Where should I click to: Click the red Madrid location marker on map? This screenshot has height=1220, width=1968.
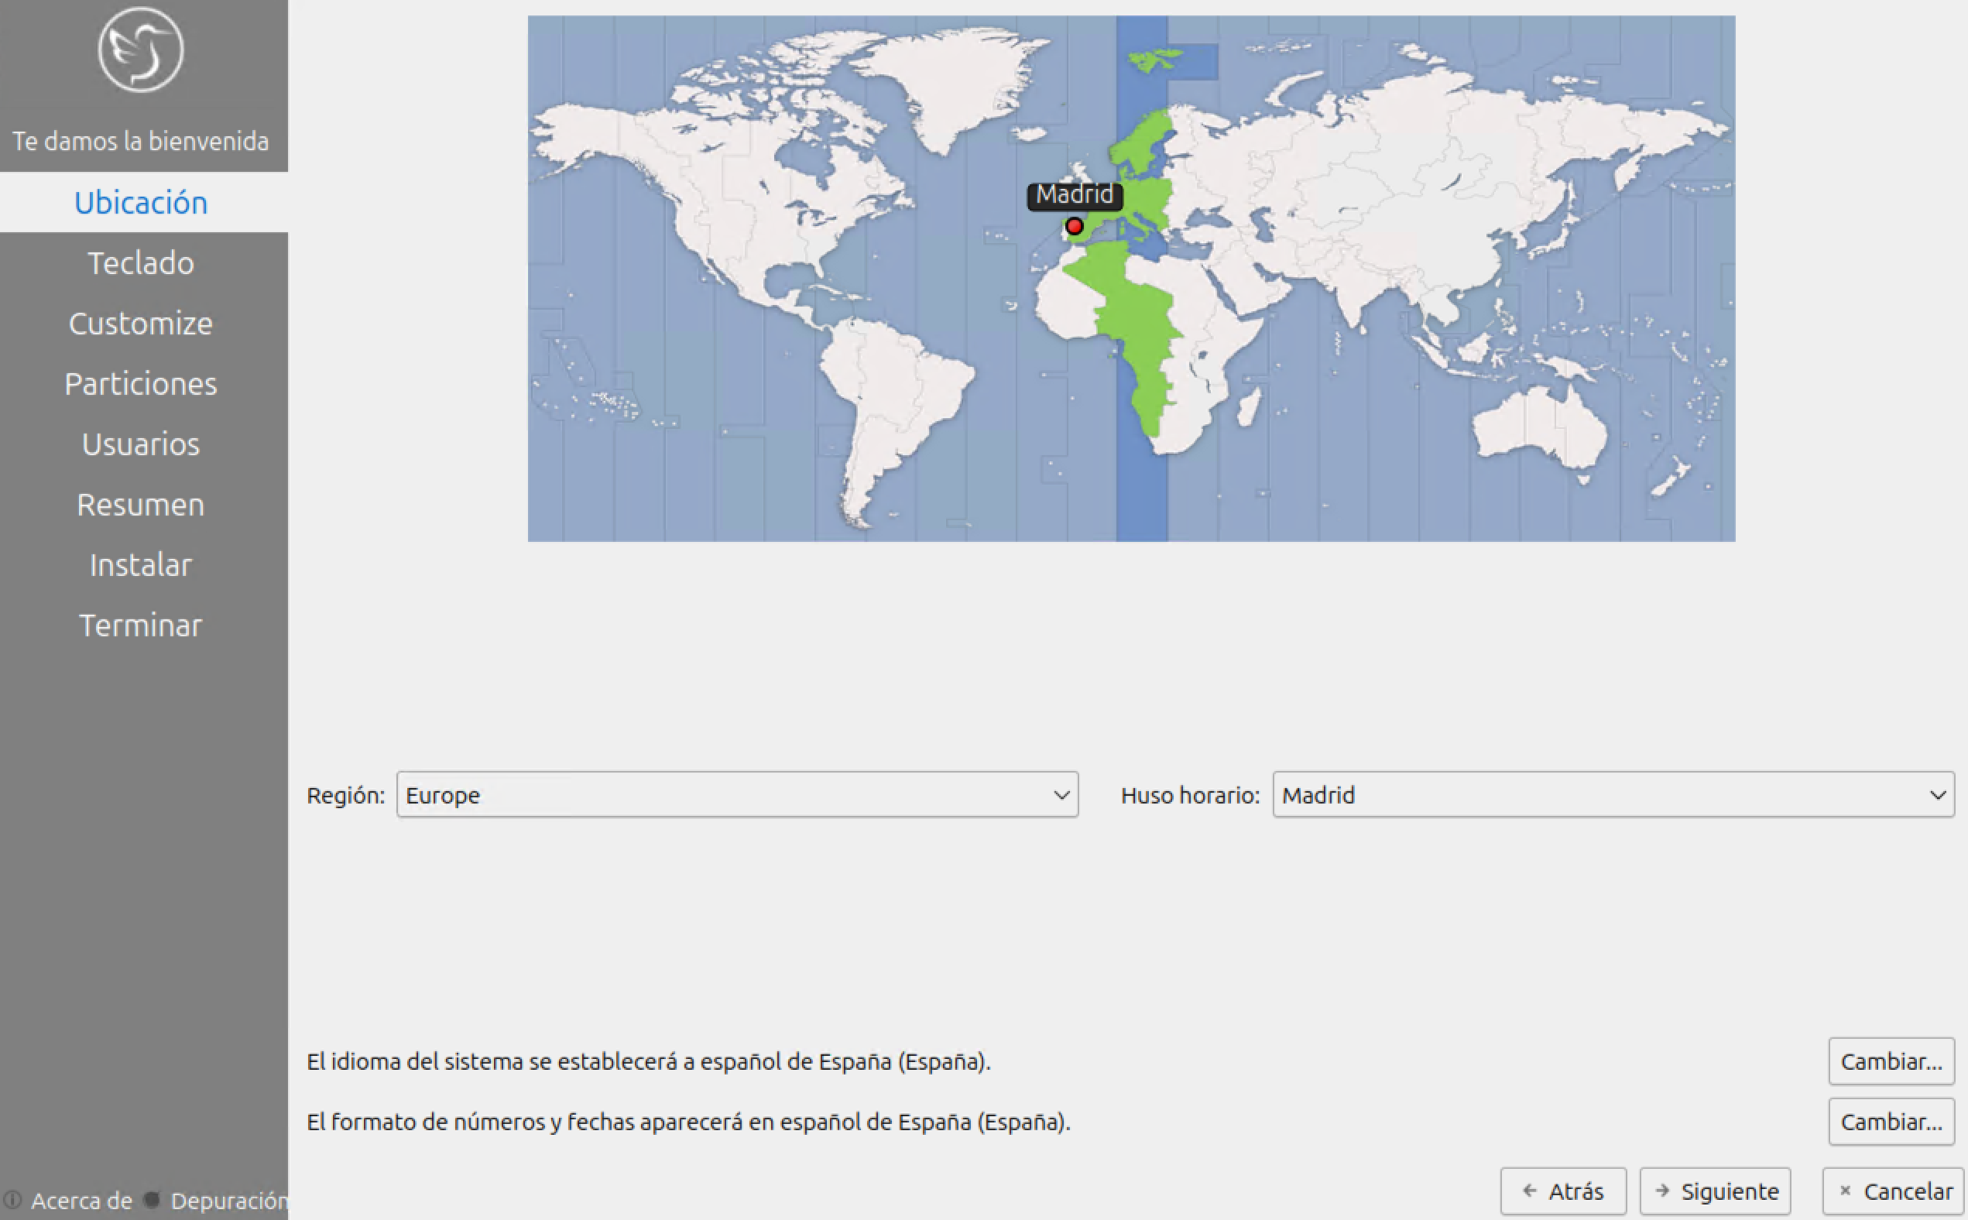(x=1074, y=226)
